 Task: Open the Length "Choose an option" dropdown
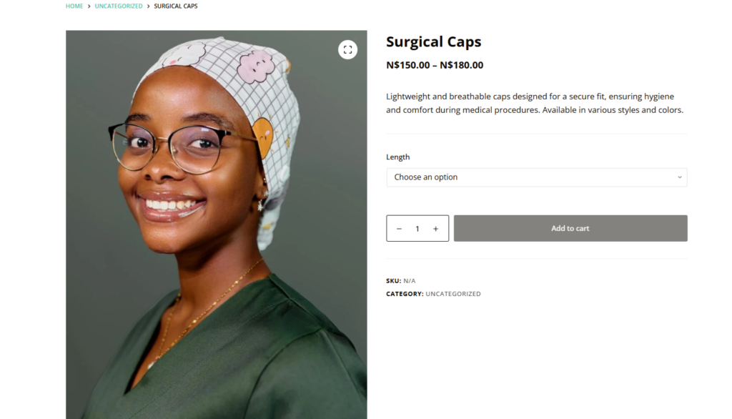[536, 177]
